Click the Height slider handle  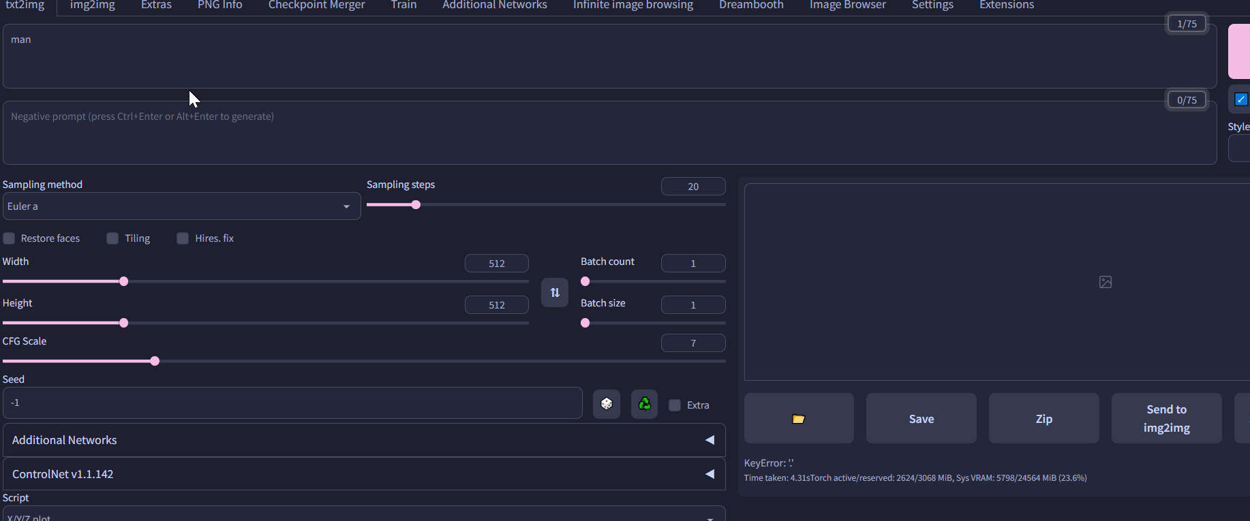[x=123, y=323]
